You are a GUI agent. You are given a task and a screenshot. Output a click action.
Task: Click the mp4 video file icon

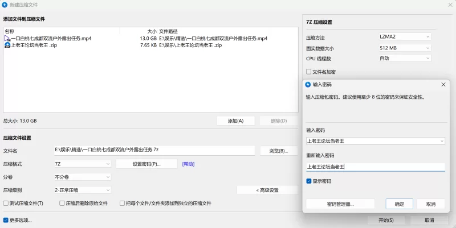tap(7, 38)
